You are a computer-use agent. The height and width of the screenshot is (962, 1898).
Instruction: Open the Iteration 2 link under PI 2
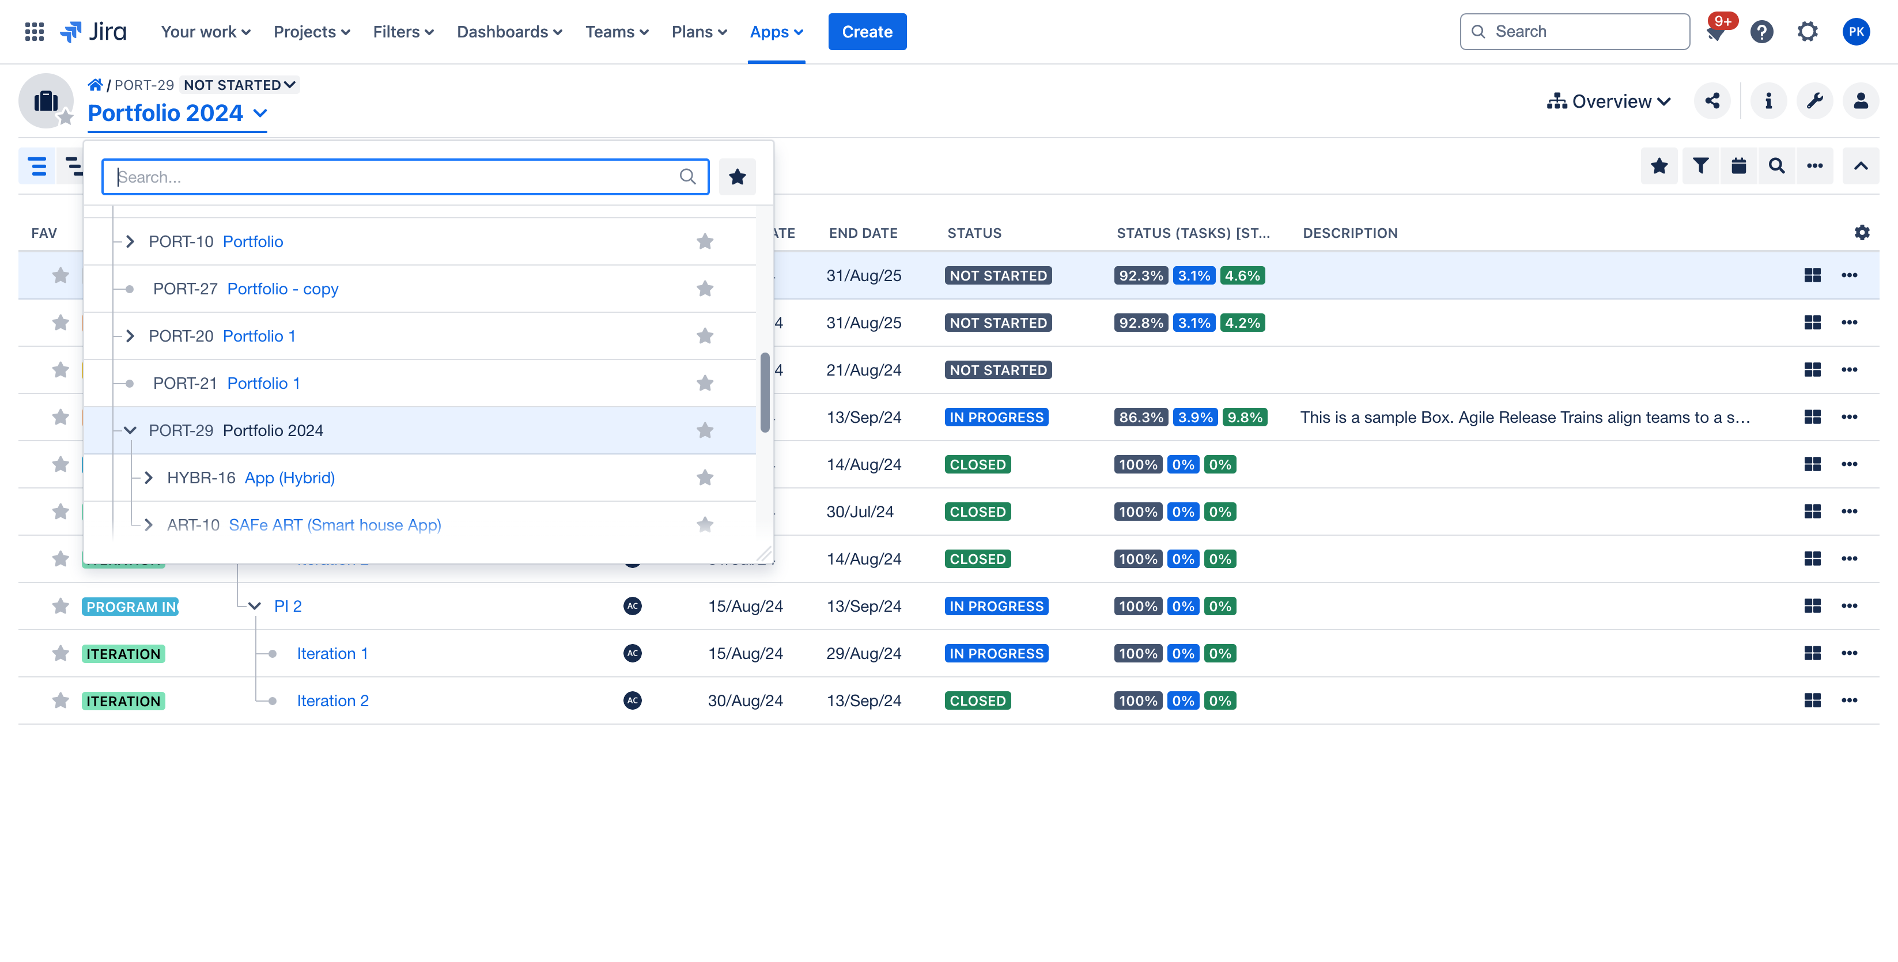pos(333,700)
